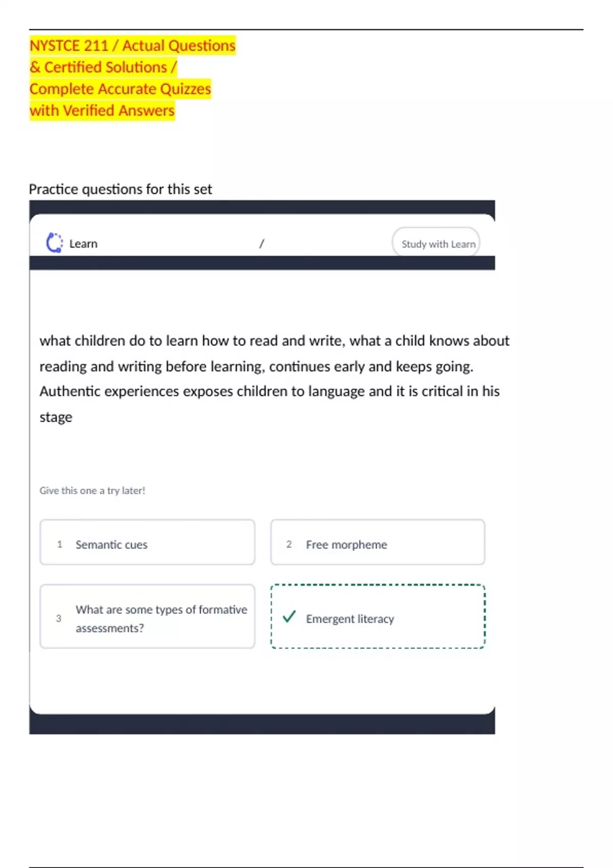Pick the formative assessments answer option
The height and width of the screenshot is (868, 613).
147,616
